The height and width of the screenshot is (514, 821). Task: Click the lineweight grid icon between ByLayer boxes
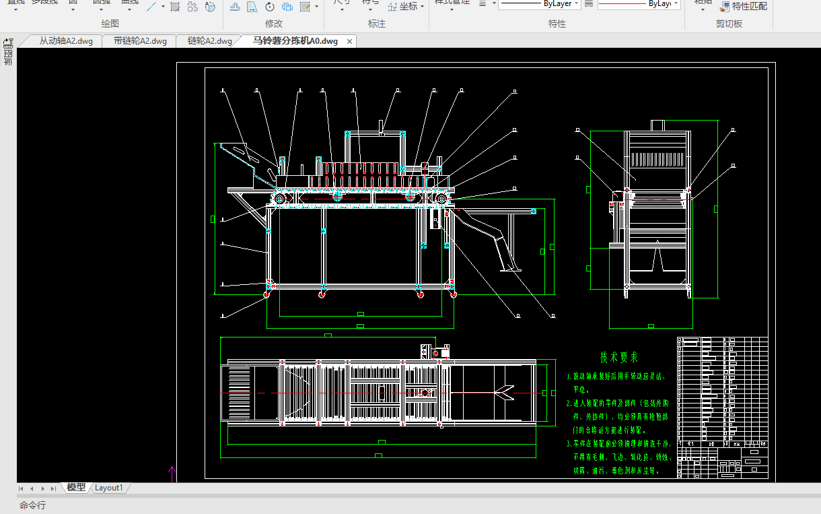click(589, 4)
